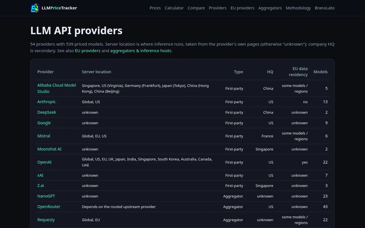Open the Methodology nav item
The width and height of the screenshot is (365, 228).
[298, 8]
